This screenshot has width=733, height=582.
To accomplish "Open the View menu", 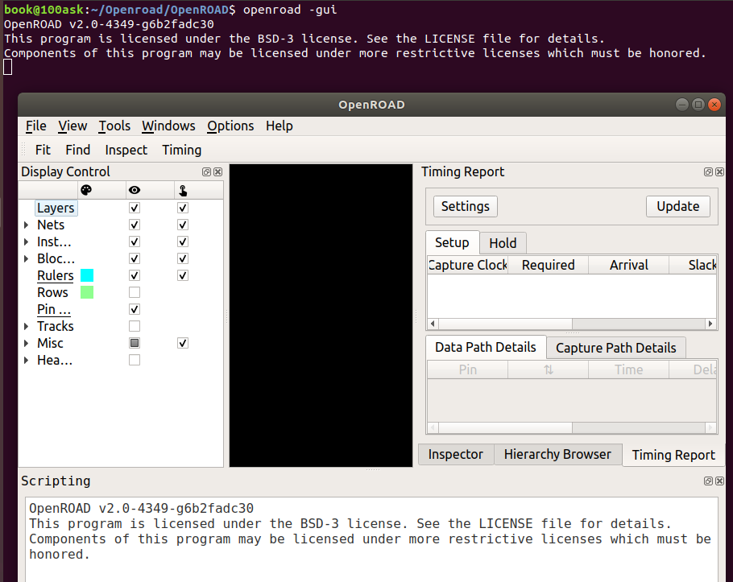I will point(72,126).
